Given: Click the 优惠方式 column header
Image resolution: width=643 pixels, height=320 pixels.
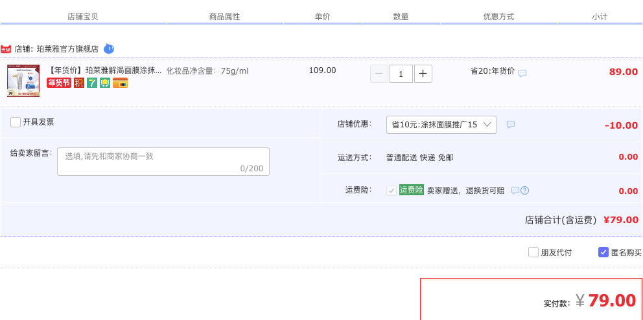Looking at the screenshot, I should tap(498, 17).
